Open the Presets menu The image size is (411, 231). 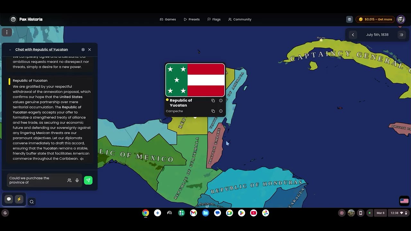click(191, 19)
